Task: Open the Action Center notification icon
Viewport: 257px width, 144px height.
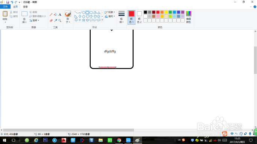Action: pyautogui.click(x=251, y=140)
